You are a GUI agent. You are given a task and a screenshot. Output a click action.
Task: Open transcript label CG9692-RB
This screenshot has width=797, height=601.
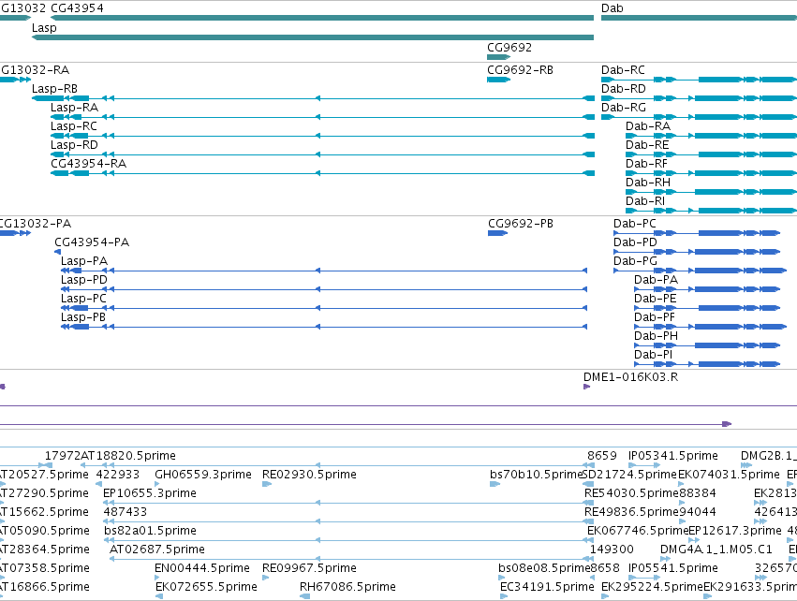(x=520, y=70)
